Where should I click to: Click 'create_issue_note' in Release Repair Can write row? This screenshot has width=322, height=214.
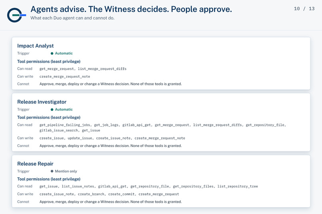tap(57, 194)
